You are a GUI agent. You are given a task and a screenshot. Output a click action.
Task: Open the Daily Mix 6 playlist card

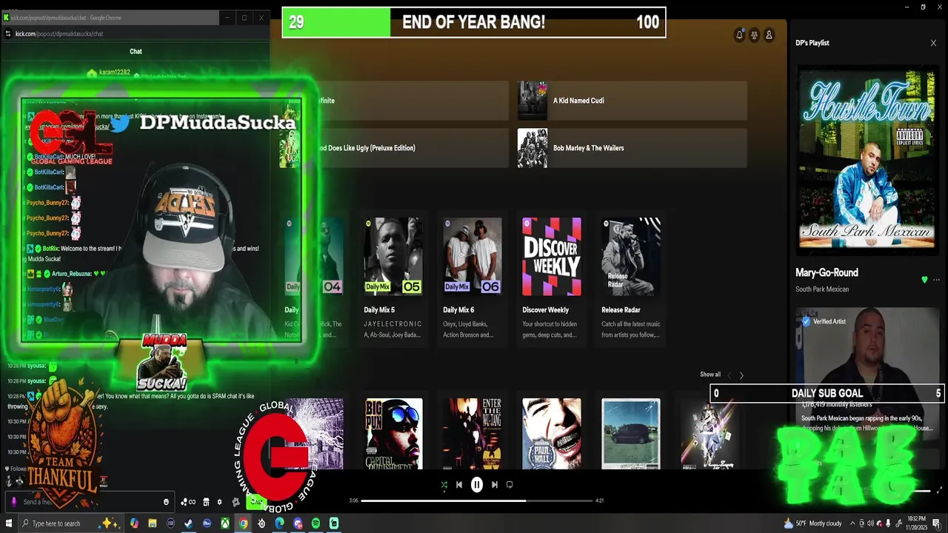pos(473,280)
